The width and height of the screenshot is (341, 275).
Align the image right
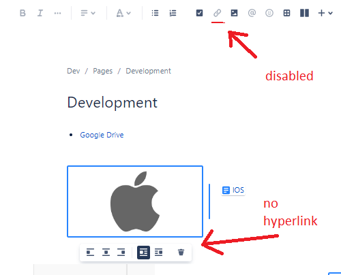(x=121, y=253)
